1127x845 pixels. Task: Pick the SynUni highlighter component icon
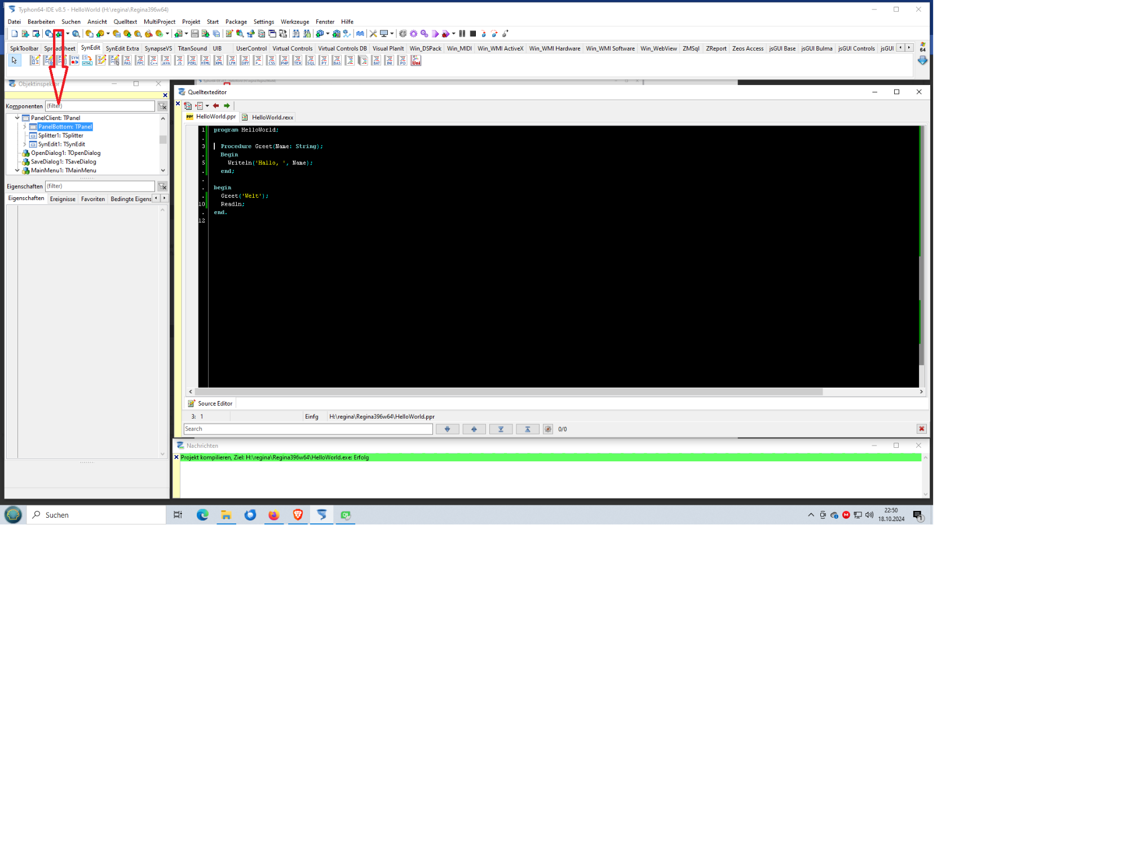tap(416, 60)
